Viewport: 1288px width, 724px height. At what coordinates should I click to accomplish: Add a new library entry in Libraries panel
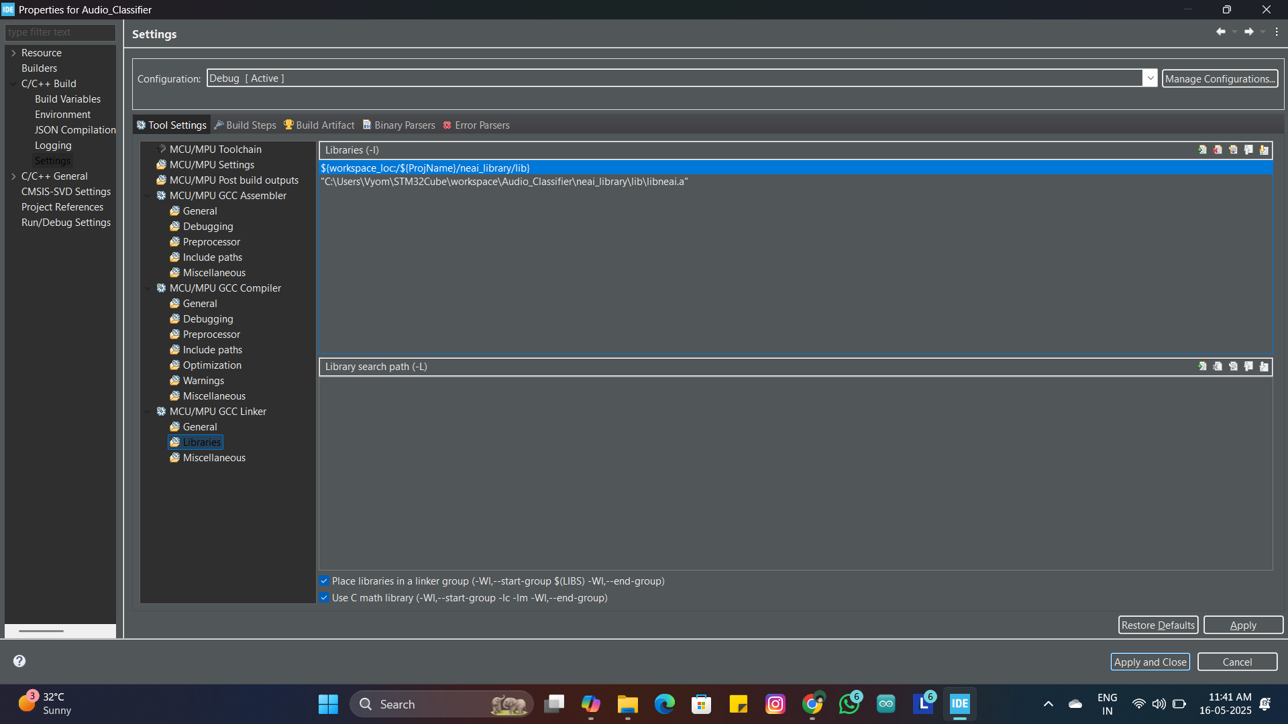(1203, 150)
